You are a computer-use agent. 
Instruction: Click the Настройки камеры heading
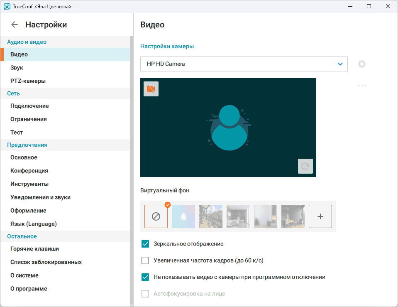point(167,46)
